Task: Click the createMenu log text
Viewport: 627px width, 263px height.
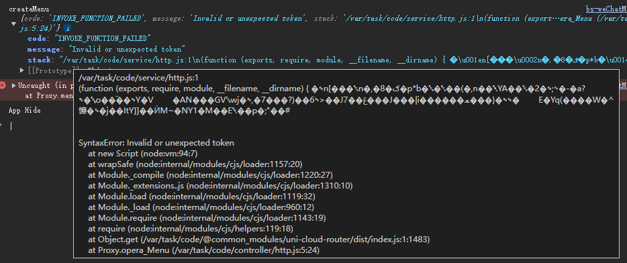Action: click(x=29, y=9)
